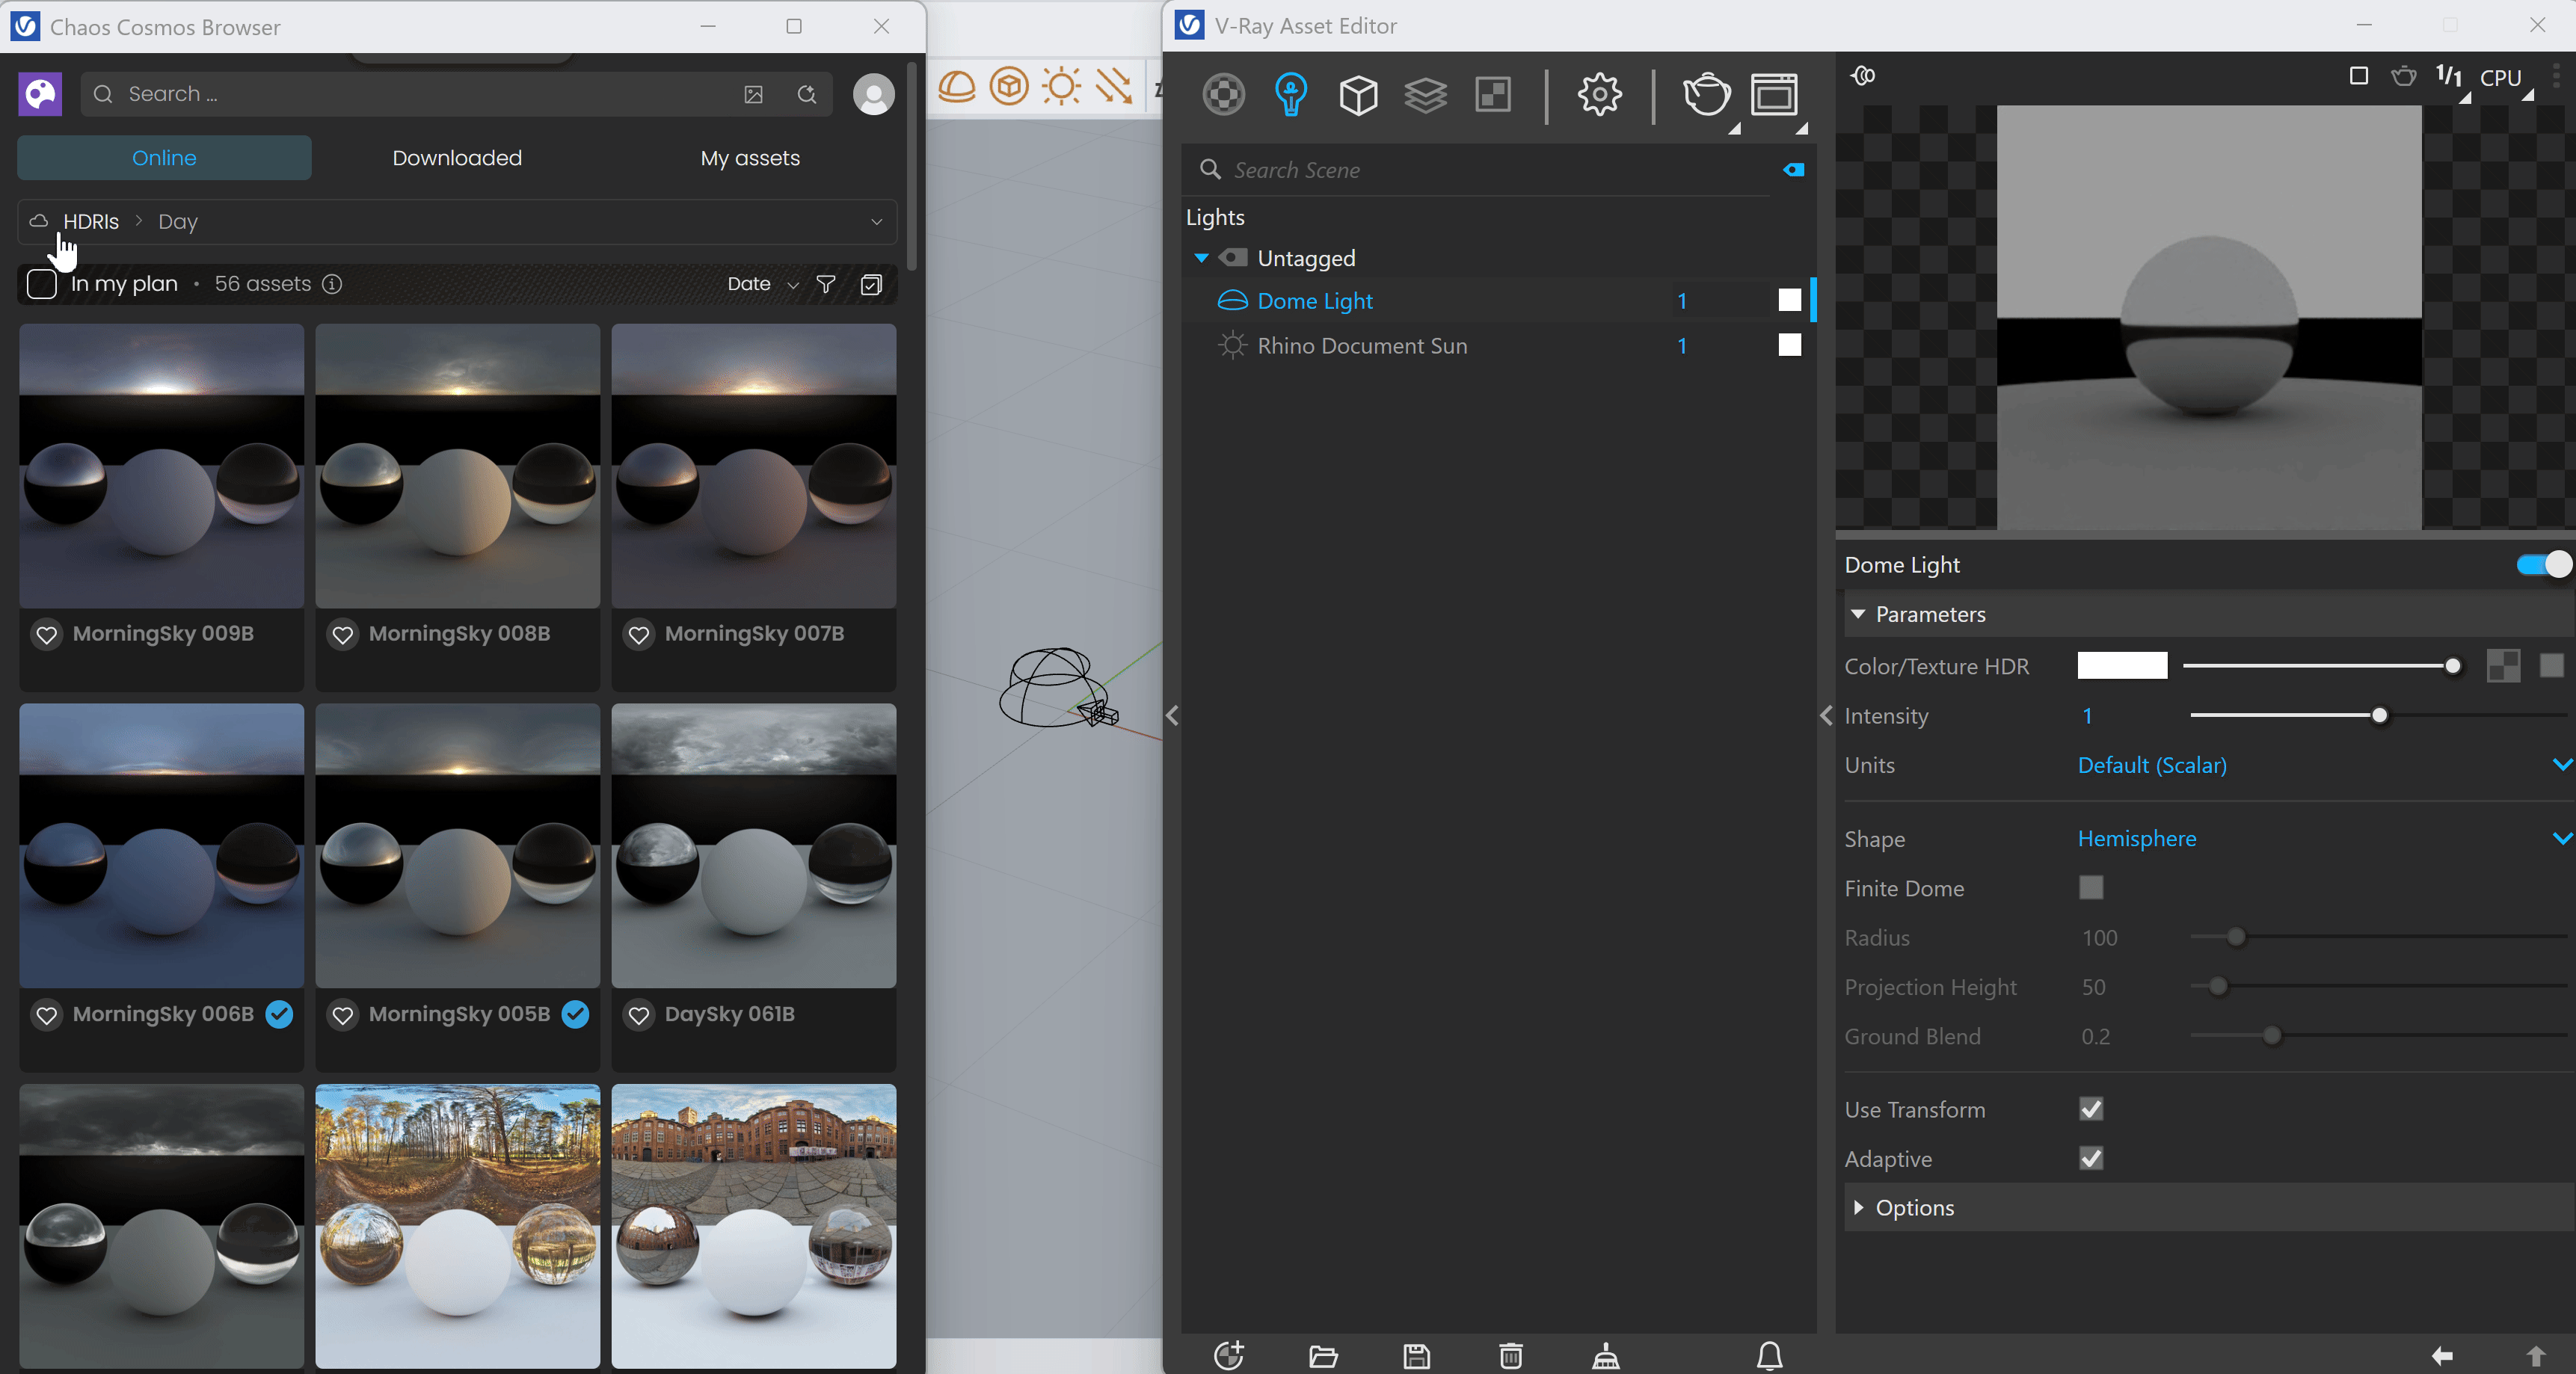Click the Day breadcrumb
Viewport: 2576px width, 1374px height.
178,221
